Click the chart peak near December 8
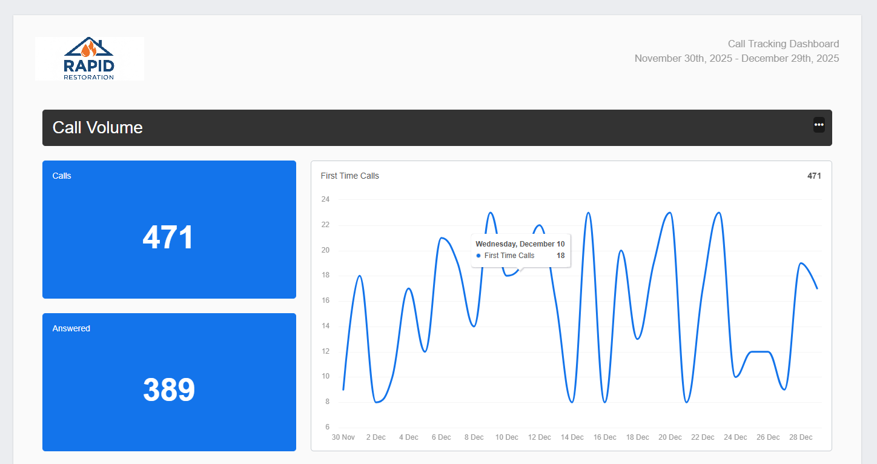 [491, 213]
